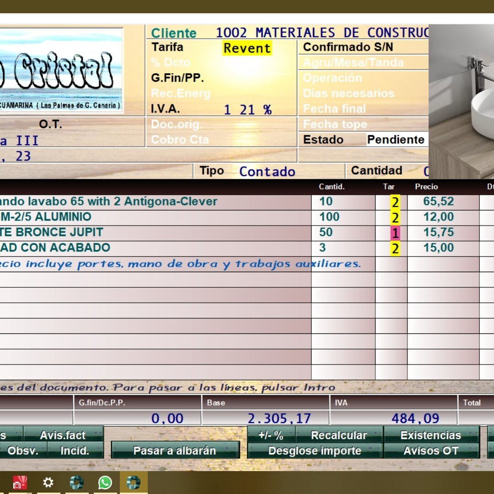Select the Tipo field showing Contado
Viewport: 494px width, 494px height.
coord(267,172)
